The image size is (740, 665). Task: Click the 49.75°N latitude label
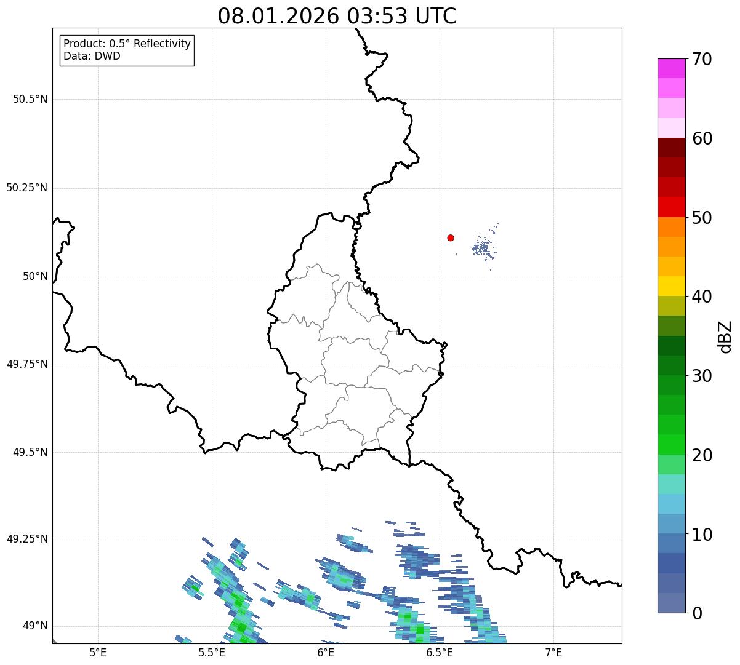(26, 364)
